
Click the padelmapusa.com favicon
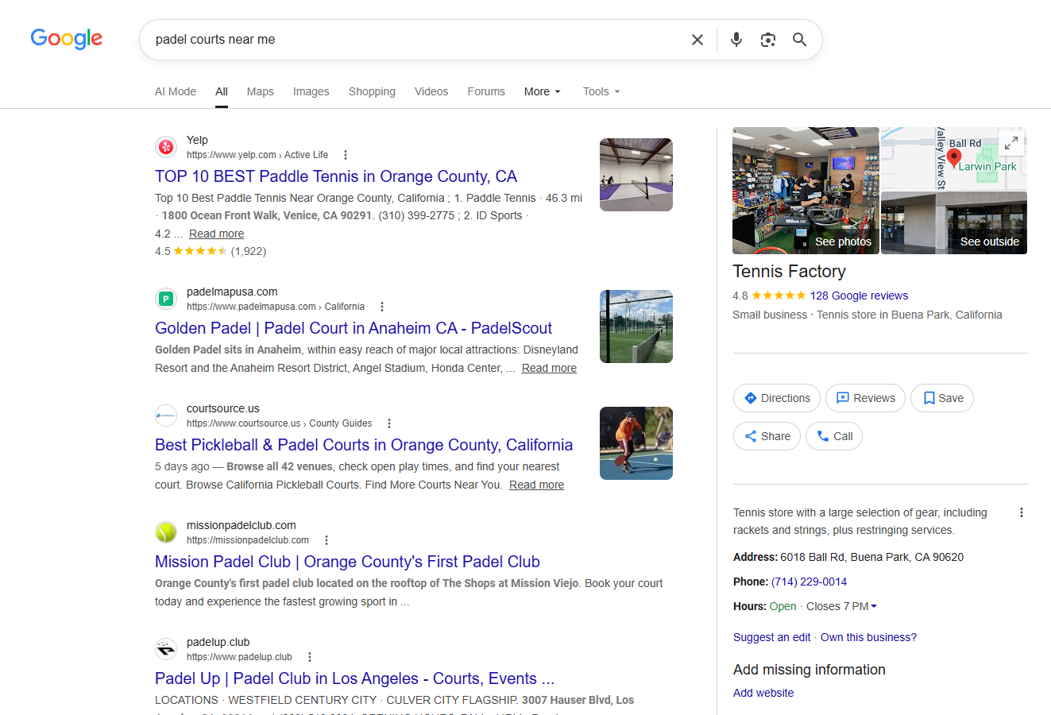click(x=166, y=299)
